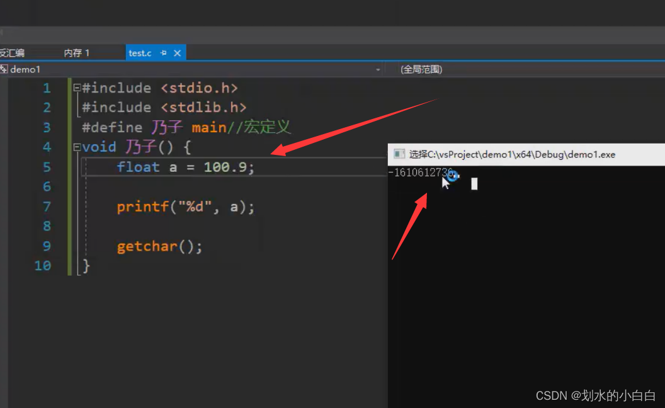
Task: Open the demo1 project dropdown
Action: [377, 69]
